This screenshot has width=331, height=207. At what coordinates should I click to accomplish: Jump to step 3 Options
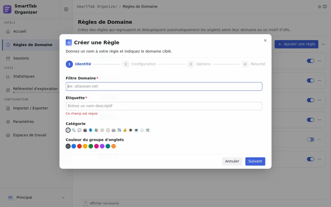tap(199, 64)
